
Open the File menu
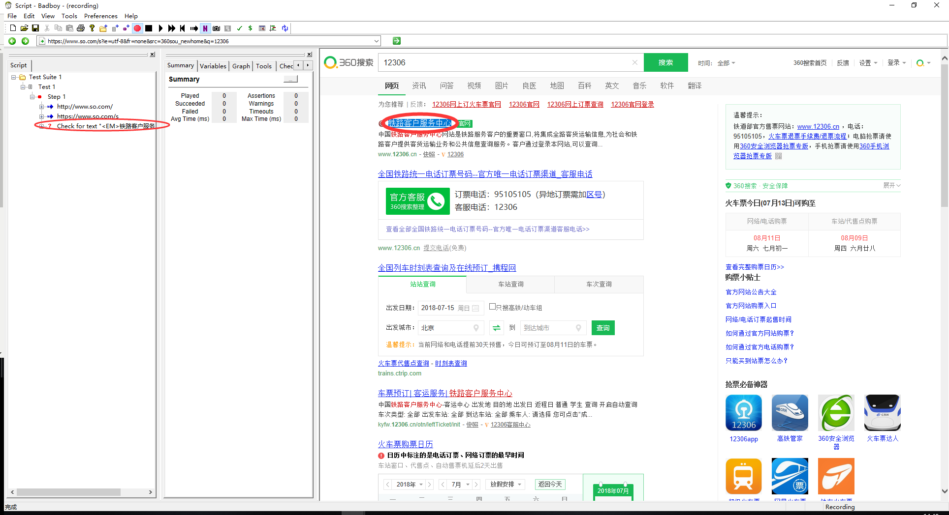click(12, 16)
